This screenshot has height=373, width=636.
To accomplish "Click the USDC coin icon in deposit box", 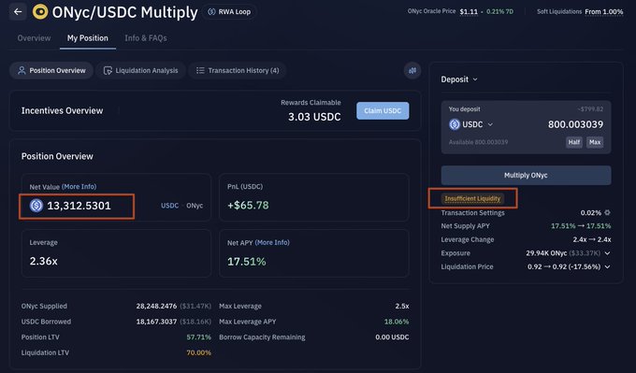I will click(x=455, y=124).
